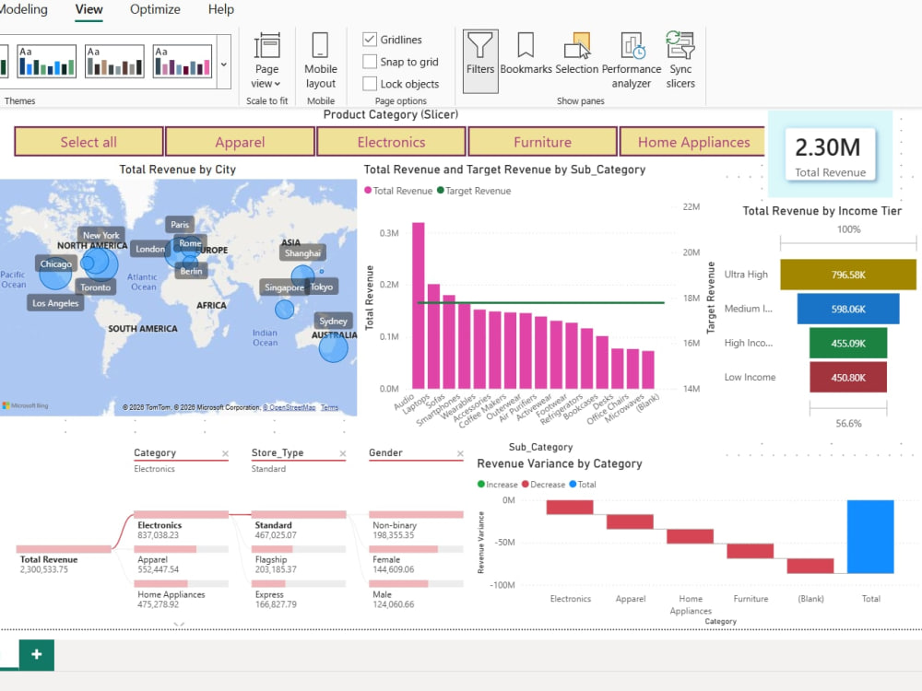Switch to Mobile layout
This screenshot has height=691, width=922.
321,61
